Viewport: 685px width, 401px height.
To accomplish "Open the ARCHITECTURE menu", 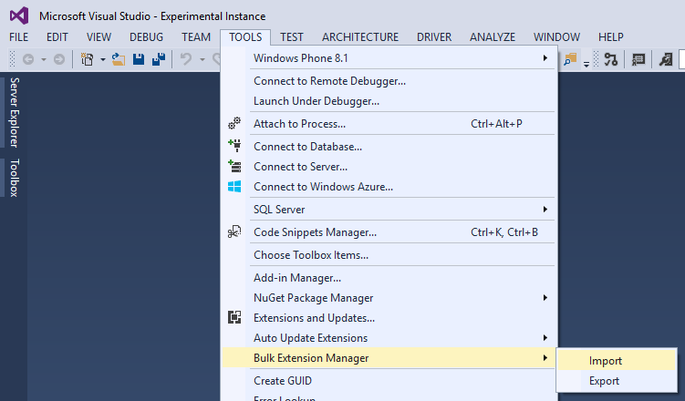I will (x=360, y=37).
